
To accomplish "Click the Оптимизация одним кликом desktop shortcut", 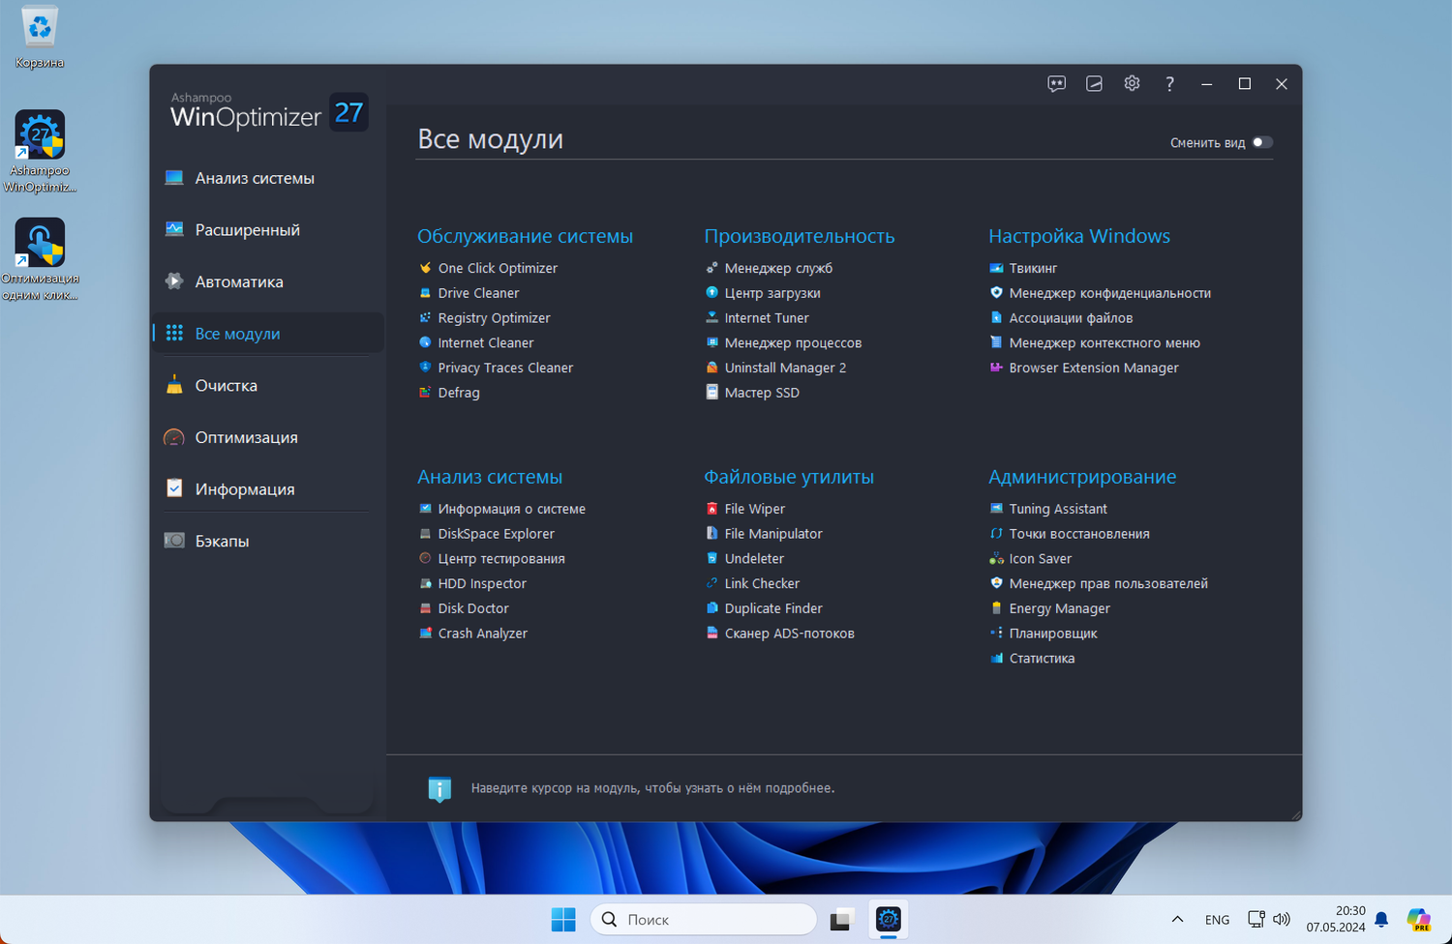I will [x=40, y=259].
